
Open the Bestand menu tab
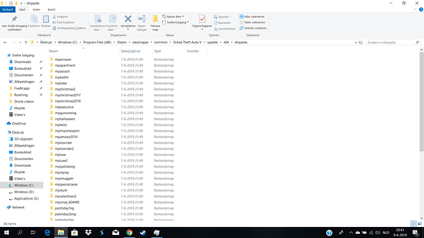(7, 9)
